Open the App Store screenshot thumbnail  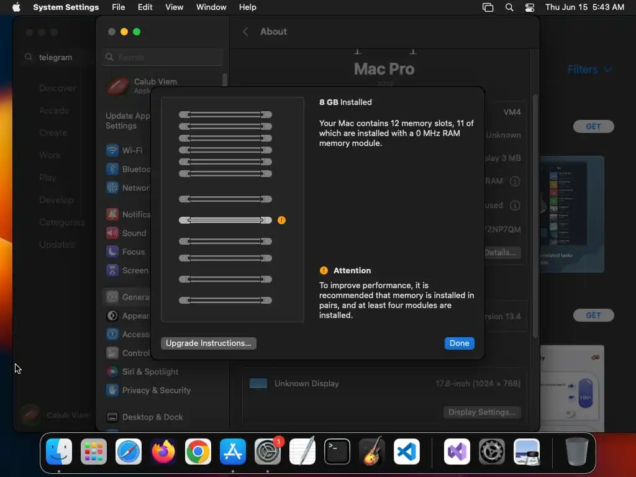pyautogui.click(x=572, y=214)
